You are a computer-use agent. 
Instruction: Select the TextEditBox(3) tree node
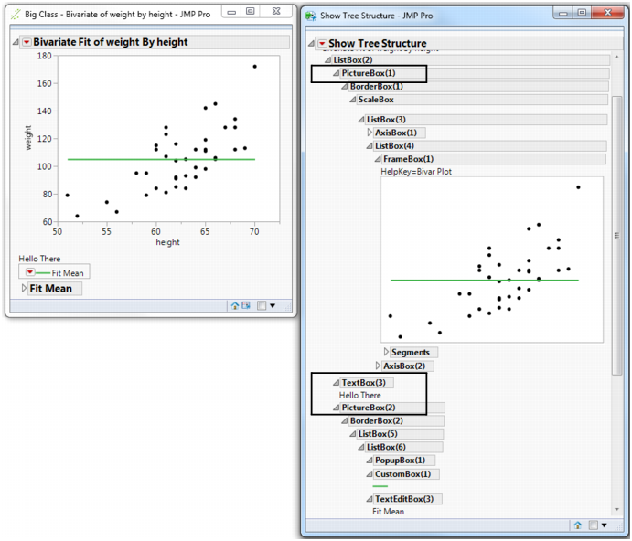pos(403,499)
